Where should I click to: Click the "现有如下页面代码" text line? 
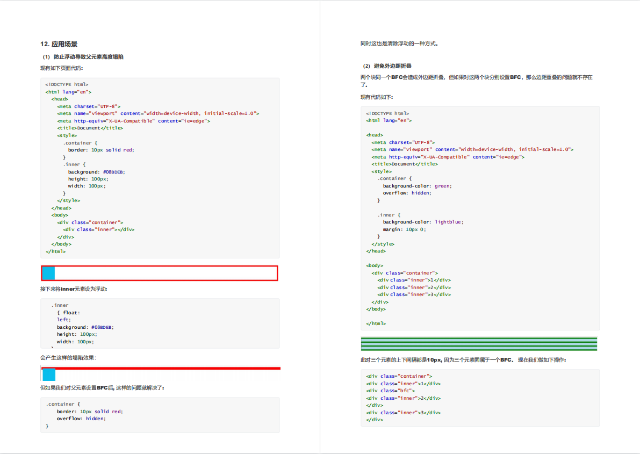(62, 68)
